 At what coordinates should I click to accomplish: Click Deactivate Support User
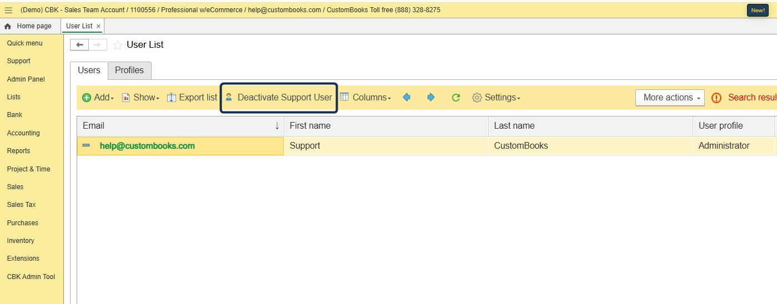click(279, 98)
